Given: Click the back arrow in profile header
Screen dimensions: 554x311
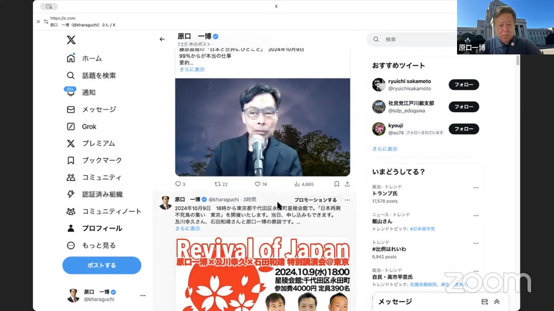Looking at the screenshot, I should 162,39.
